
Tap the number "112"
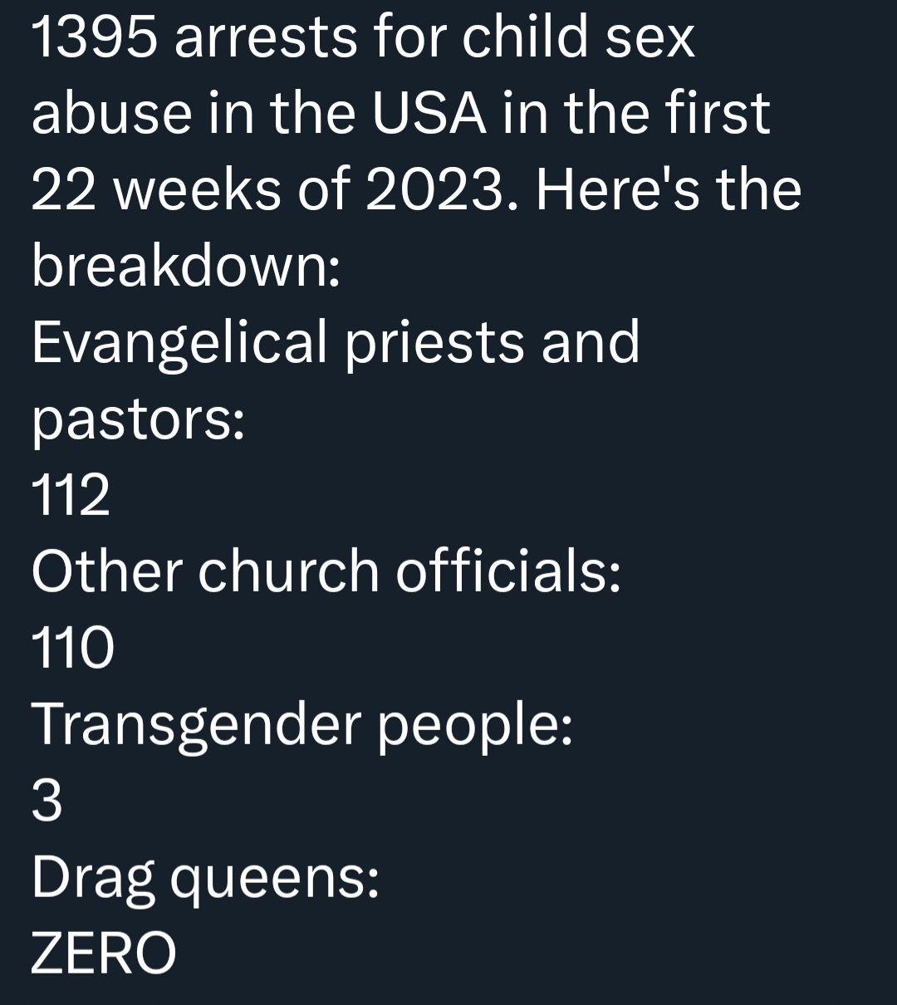coord(71,496)
